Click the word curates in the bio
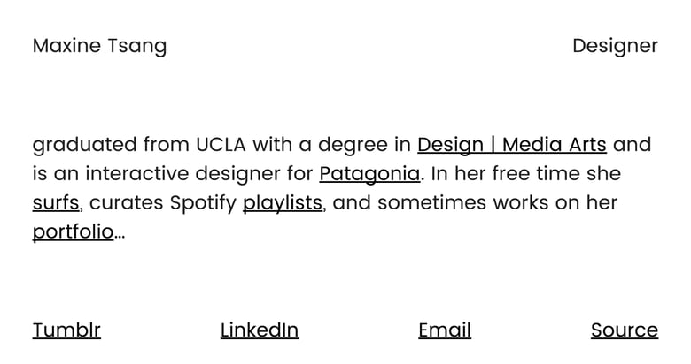 click(126, 203)
